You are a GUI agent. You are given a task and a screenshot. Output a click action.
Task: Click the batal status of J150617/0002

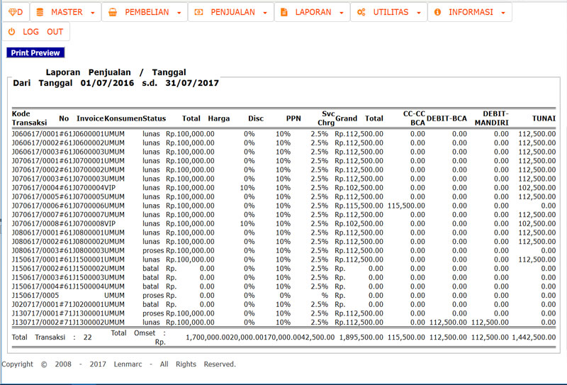pyautogui.click(x=150, y=269)
